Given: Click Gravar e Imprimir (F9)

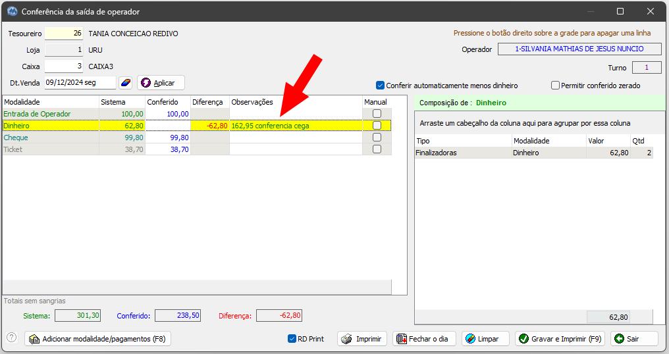Looking at the screenshot, I should [560, 339].
